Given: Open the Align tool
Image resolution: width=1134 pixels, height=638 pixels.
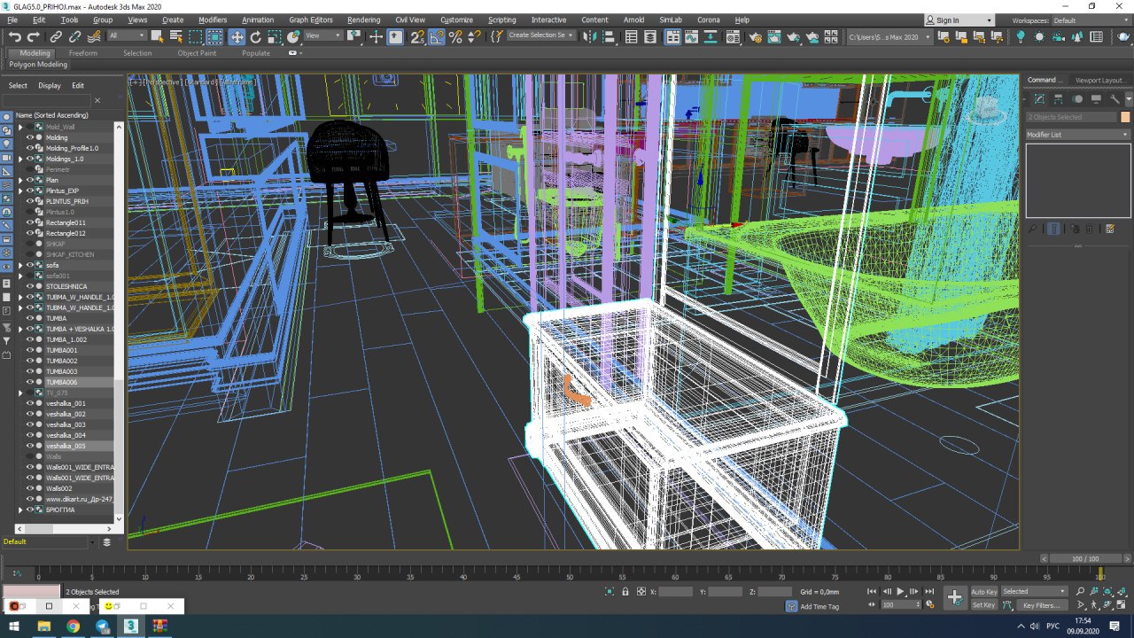Looking at the screenshot, I should (x=610, y=36).
